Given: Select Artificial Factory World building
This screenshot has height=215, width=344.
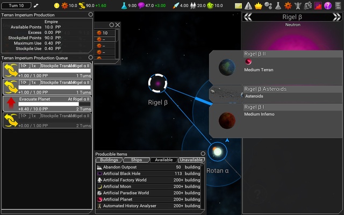Looking at the screenshot, I should pyautogui.click(x=148, y=180).
